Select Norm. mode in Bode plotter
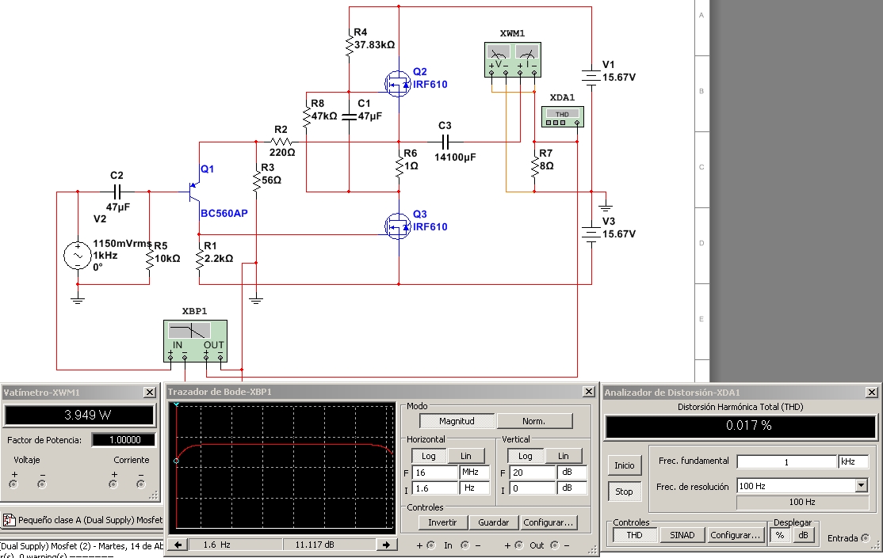The height and width of the screenshot is (558, 883). click(x=534, y=421)
